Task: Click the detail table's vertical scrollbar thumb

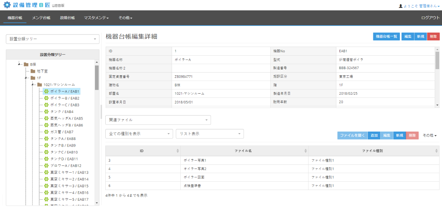Action: coord(437,60)
